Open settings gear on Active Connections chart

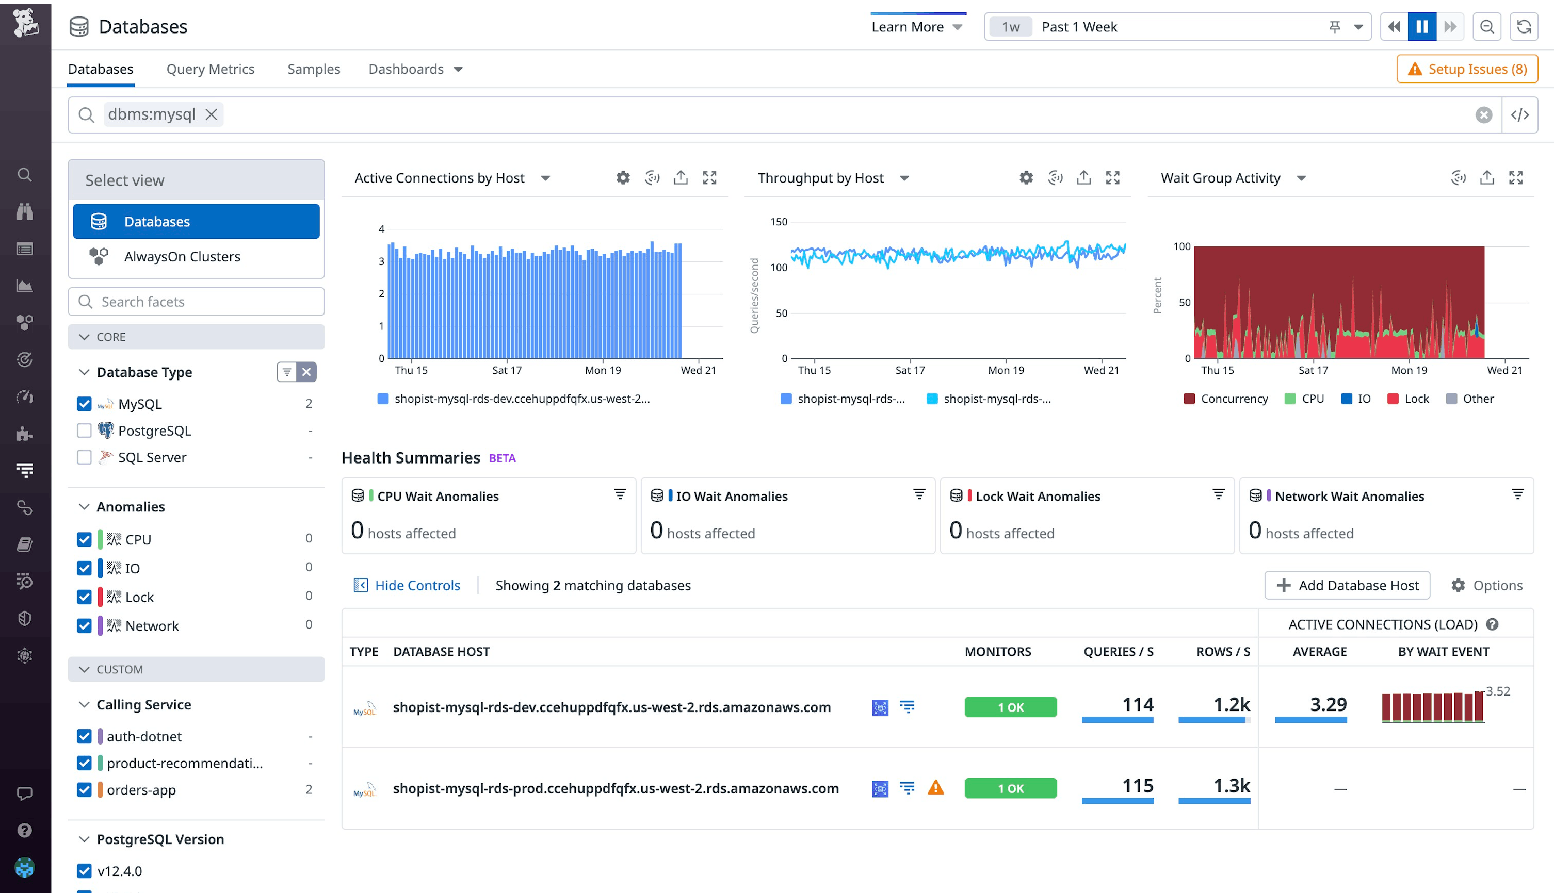click(622, 177)
